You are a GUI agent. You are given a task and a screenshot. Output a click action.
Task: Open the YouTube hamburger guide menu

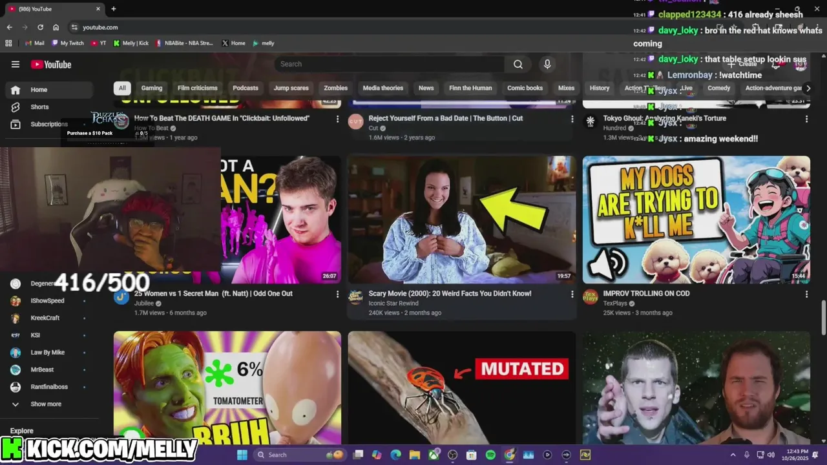point(16,64)
